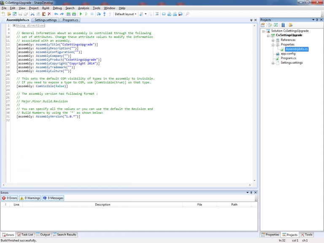
Task: Toggle the 0 Errors filter button
Action: (9, 198)
